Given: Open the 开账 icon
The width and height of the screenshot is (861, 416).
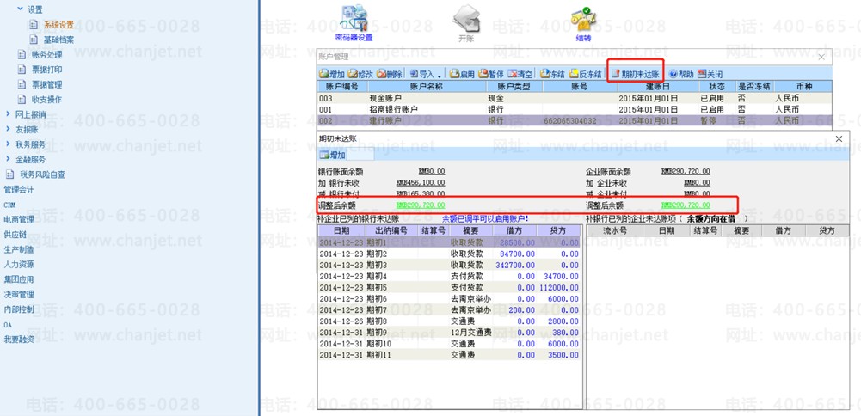Looking at the screenshot, I should click(465, 23).
